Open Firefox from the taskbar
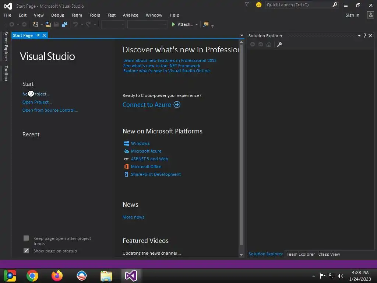 (x=57, y=276)
